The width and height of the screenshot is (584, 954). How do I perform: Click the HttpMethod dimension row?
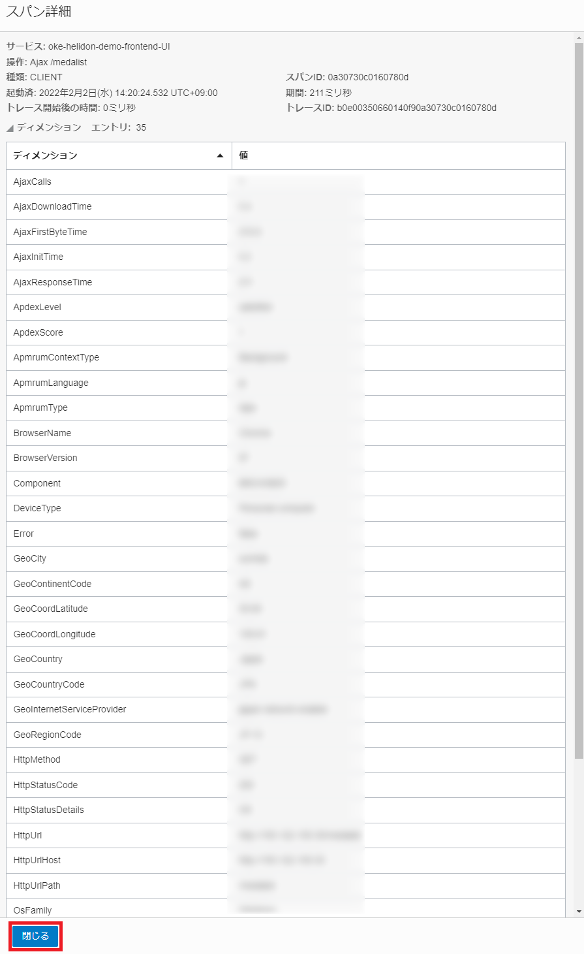click(37, 759)
